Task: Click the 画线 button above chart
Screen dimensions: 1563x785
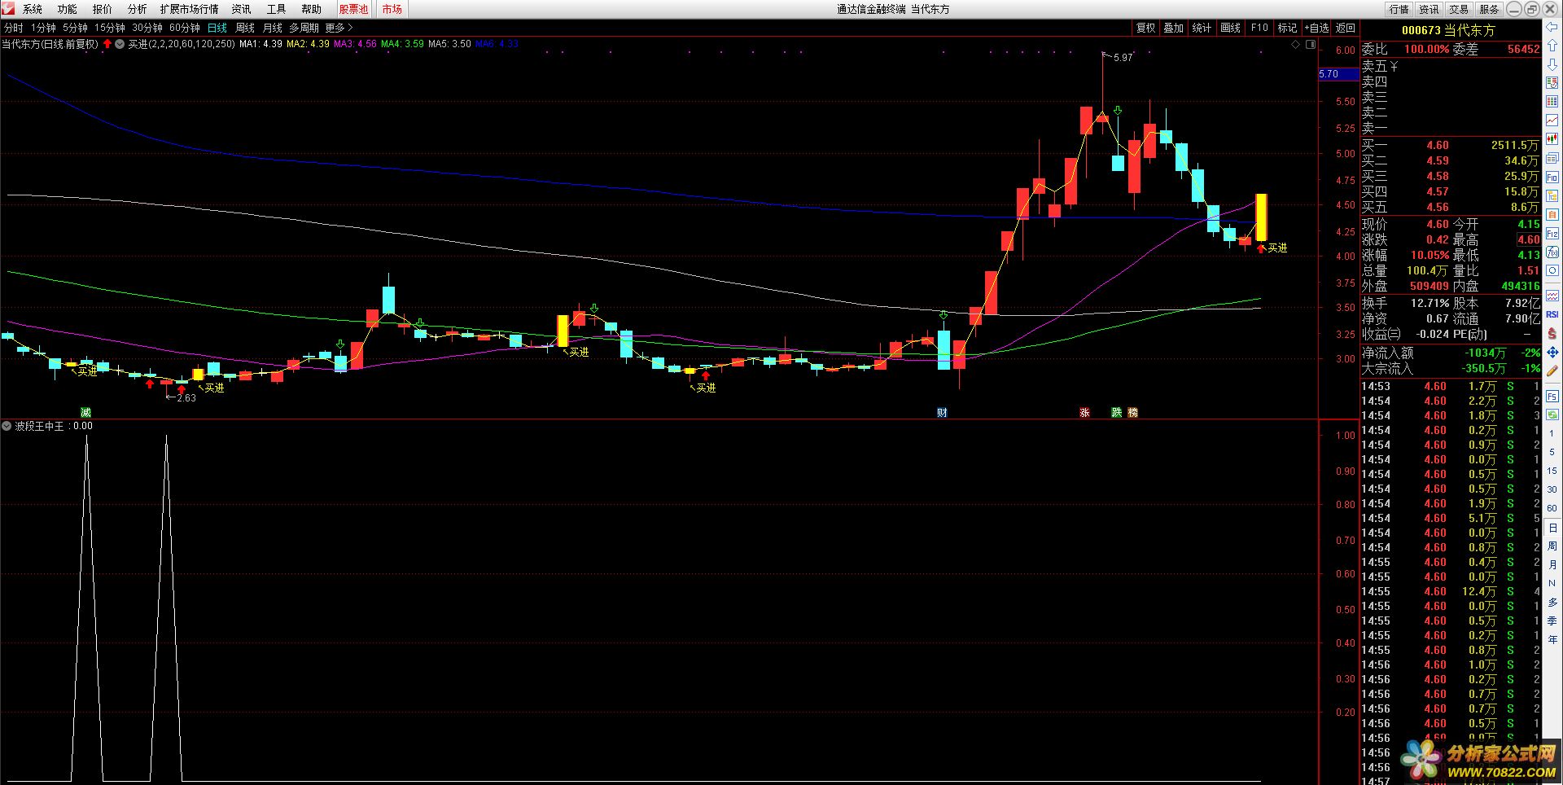Action: click(1231, 28)
